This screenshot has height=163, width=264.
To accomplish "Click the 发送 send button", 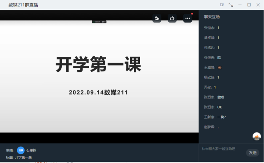I will (253, 153).
